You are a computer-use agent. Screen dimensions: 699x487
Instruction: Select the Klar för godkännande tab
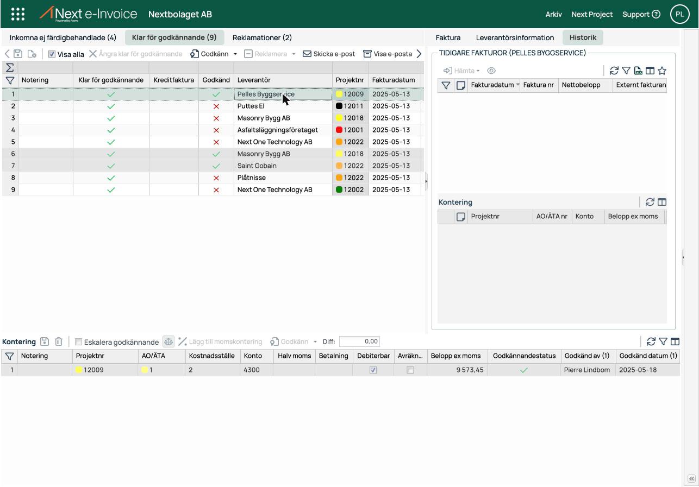[x=174, y=37]
